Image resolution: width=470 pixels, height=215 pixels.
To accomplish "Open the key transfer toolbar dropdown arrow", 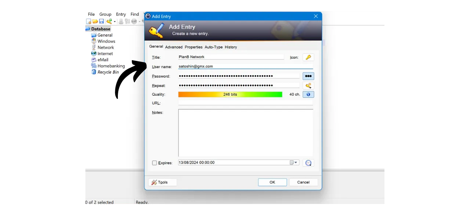I will point(114,21).
